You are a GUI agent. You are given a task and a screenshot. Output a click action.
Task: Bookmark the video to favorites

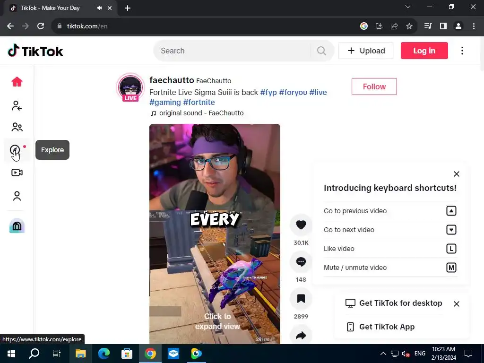pos(301,299)
